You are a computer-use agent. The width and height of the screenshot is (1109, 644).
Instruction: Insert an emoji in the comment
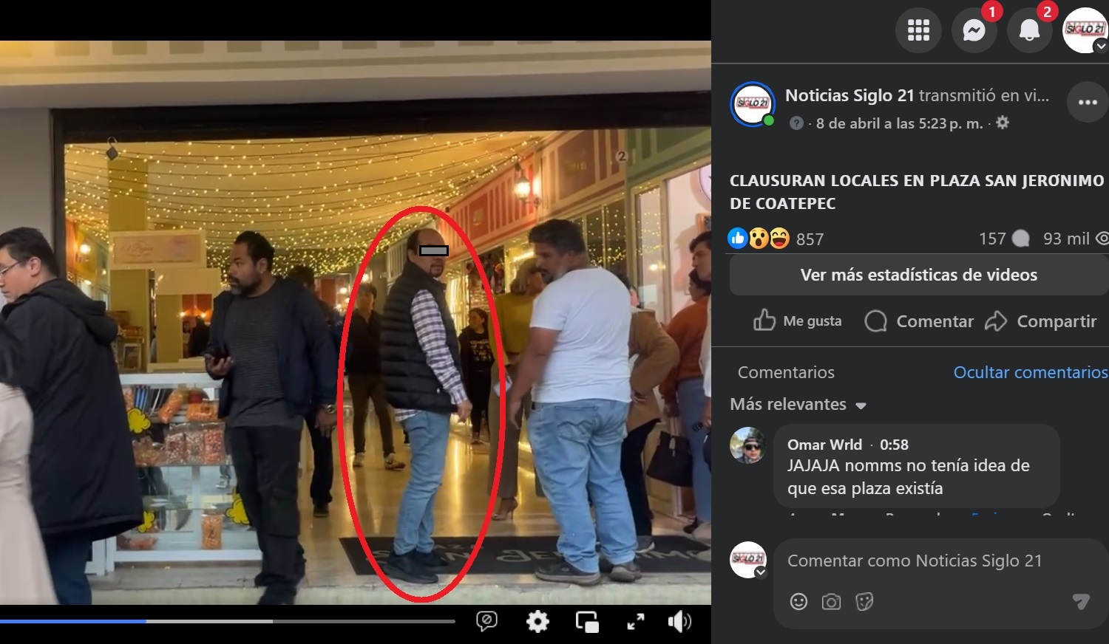[x=798, y=602]
